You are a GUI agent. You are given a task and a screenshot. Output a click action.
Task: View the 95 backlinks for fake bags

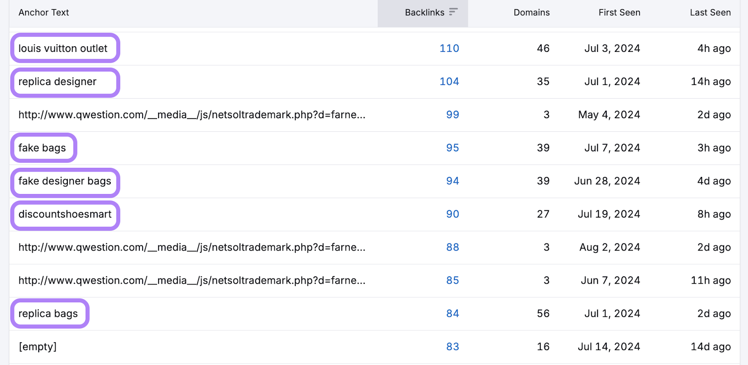(452, 148)
